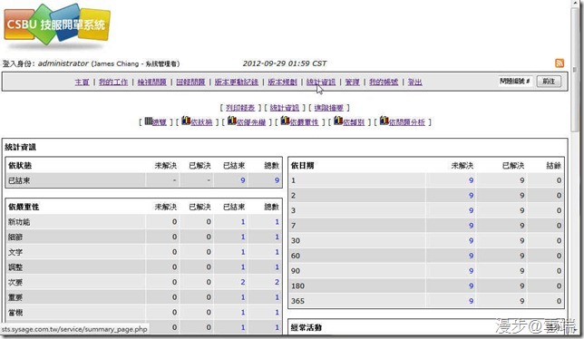Click 已結束 count 9 in 依狀態 table
This screenshot has width=584, height=339.
pos(243,180)
